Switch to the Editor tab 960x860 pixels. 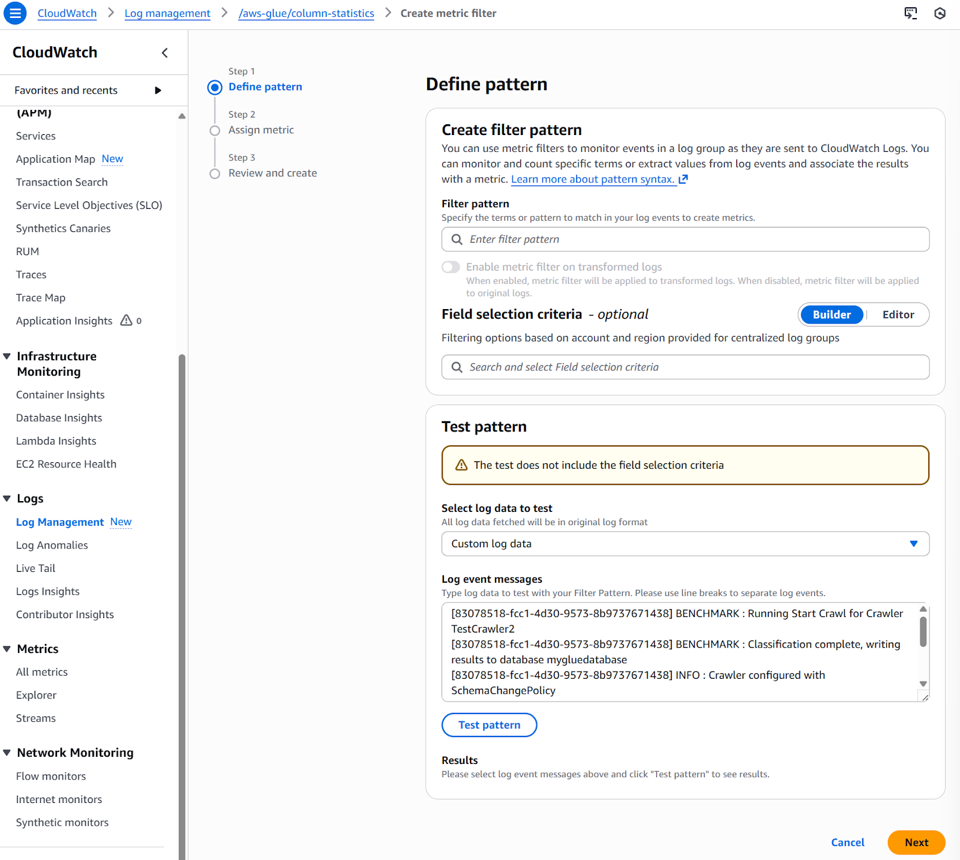click(898, 314)
